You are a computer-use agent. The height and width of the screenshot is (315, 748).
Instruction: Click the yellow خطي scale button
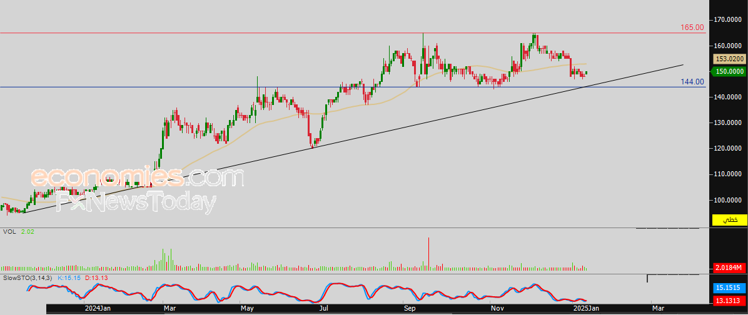[x=729, y=220]
